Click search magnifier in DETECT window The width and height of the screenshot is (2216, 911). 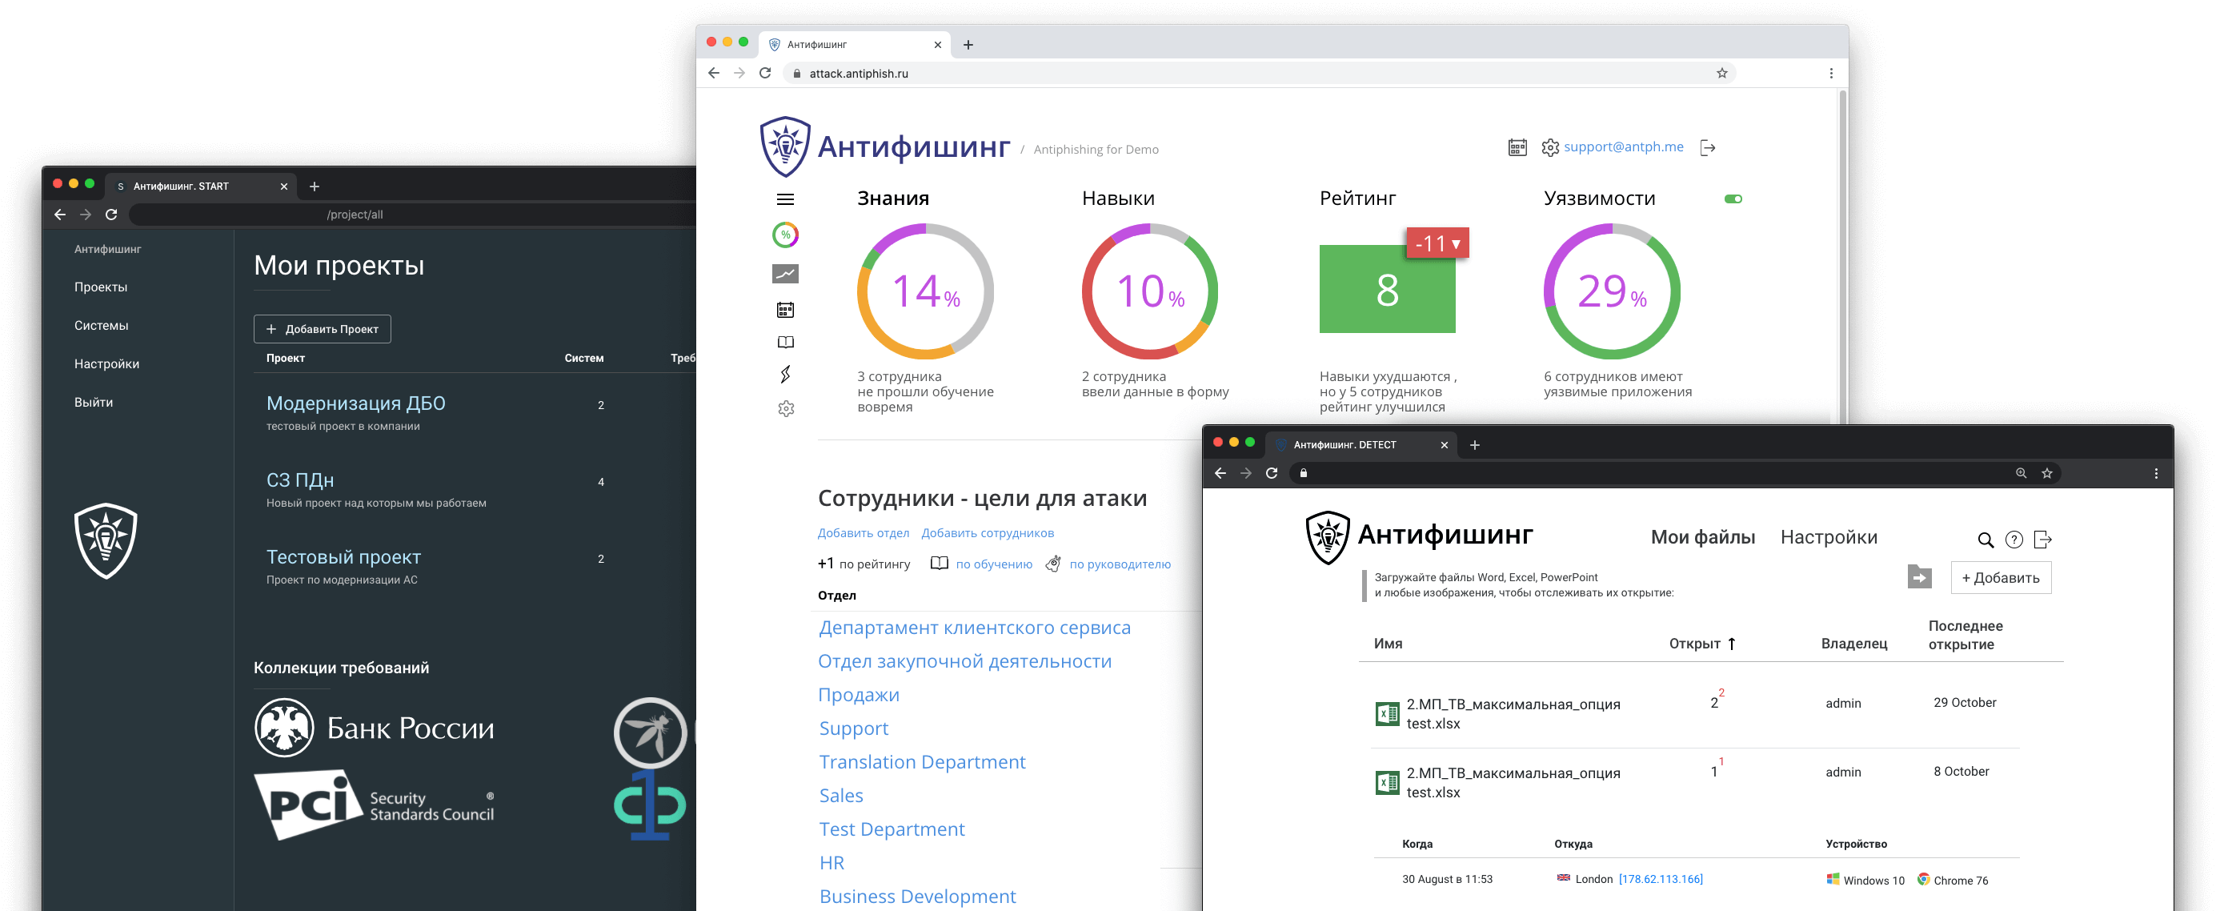[x=1985, y=540]
